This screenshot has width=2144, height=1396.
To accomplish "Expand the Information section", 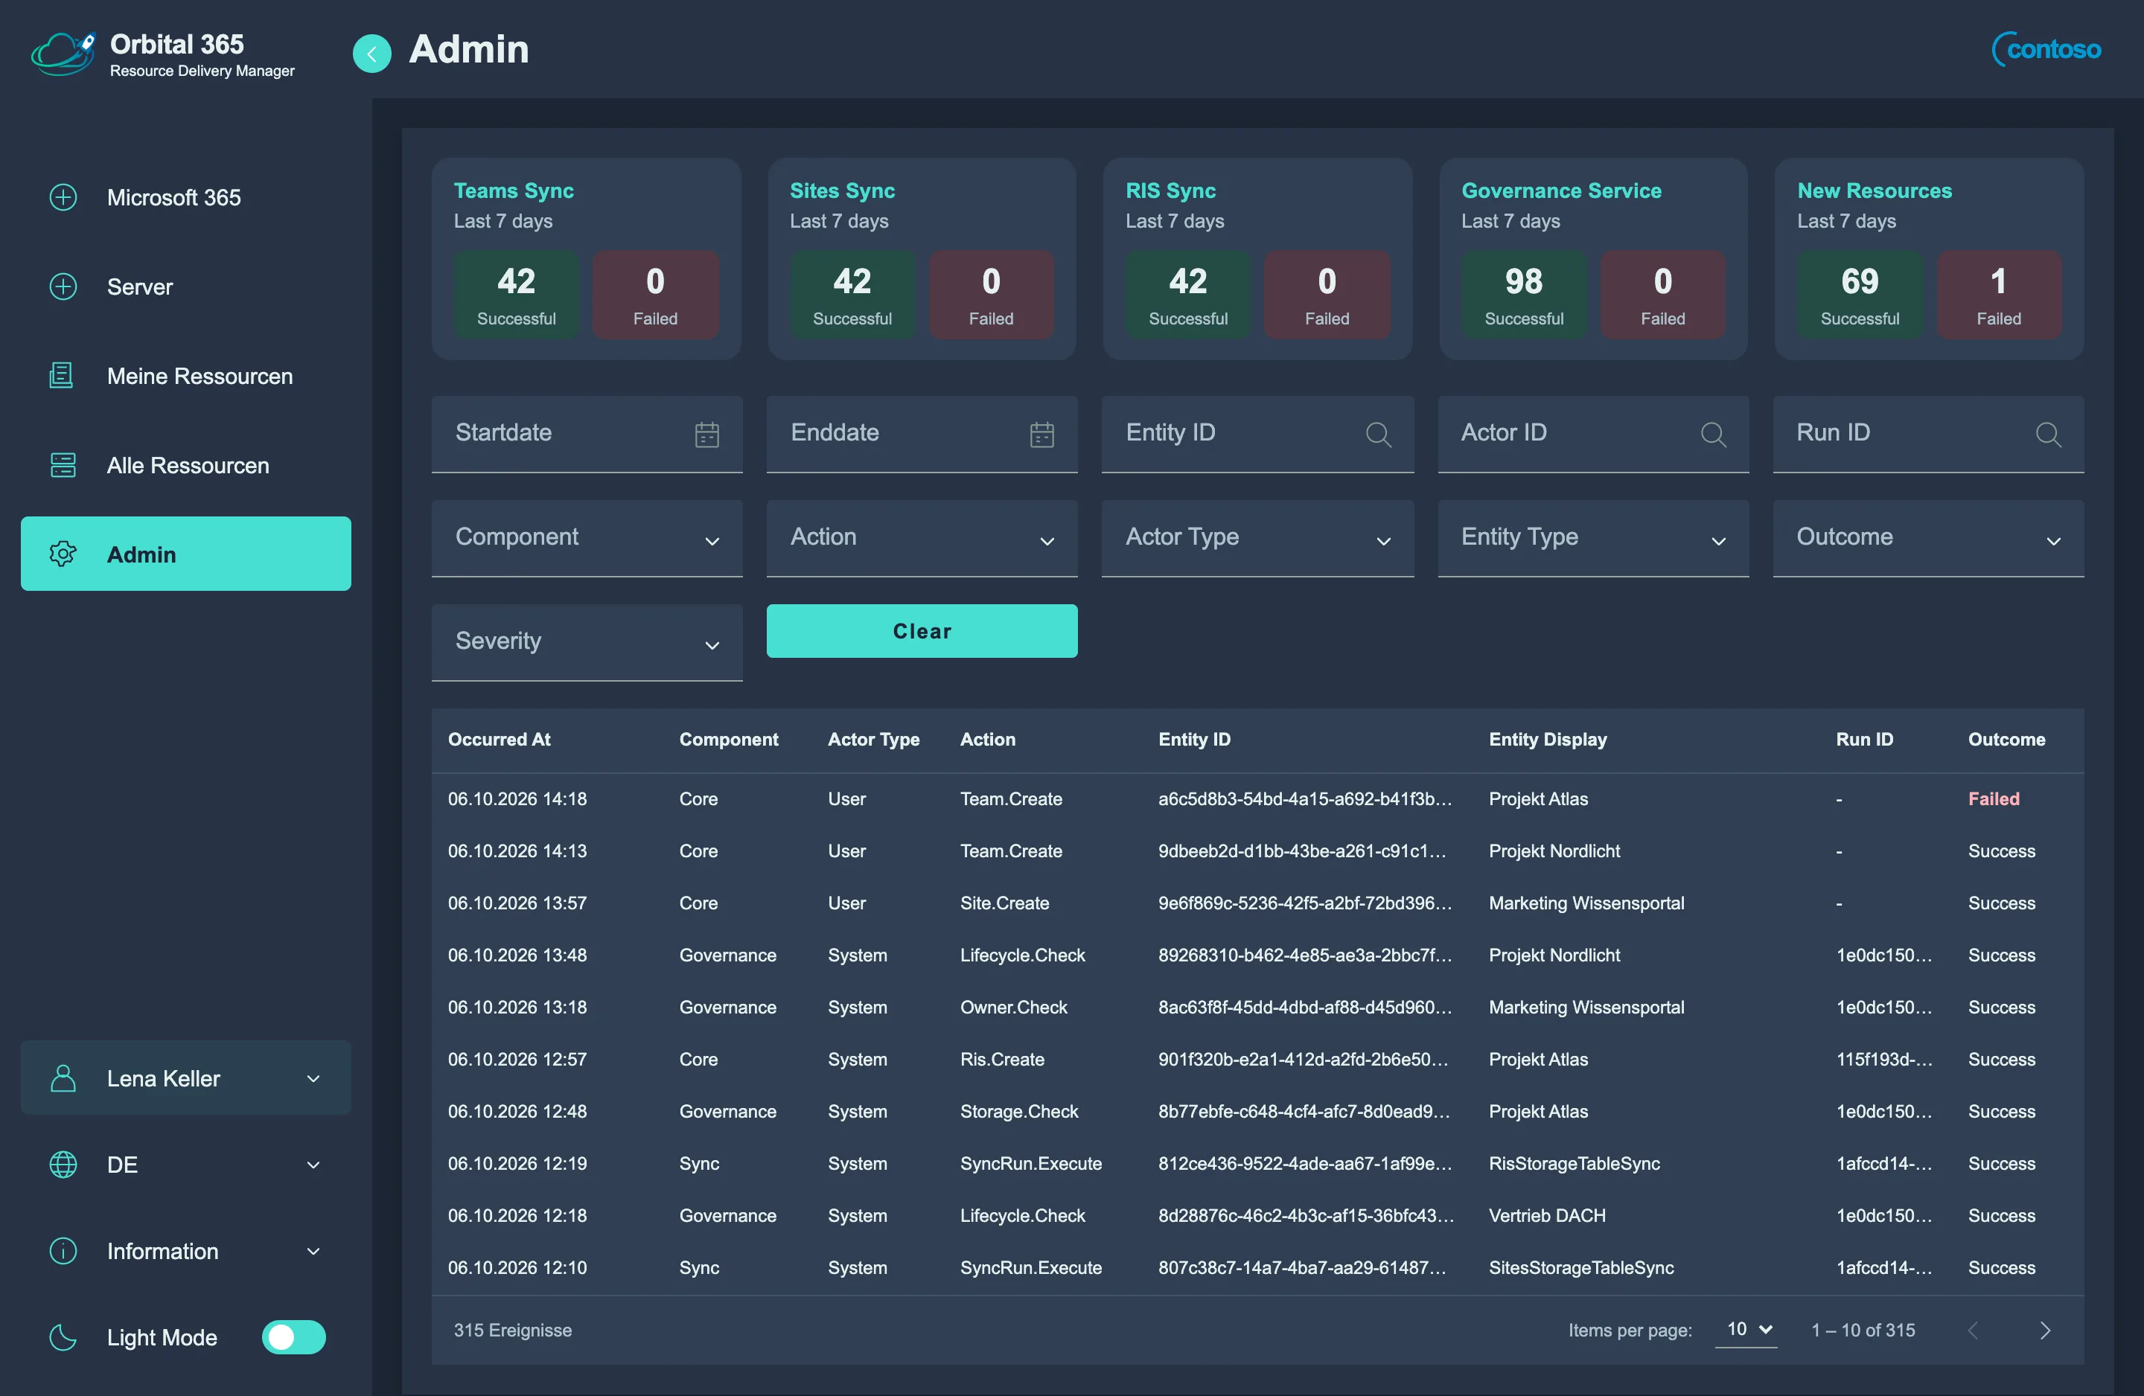I will [x=185, y=1251].
